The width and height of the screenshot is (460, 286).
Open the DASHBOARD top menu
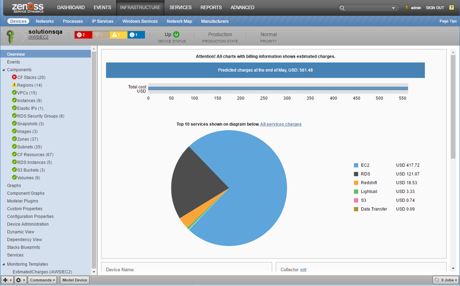click(71, 7)
